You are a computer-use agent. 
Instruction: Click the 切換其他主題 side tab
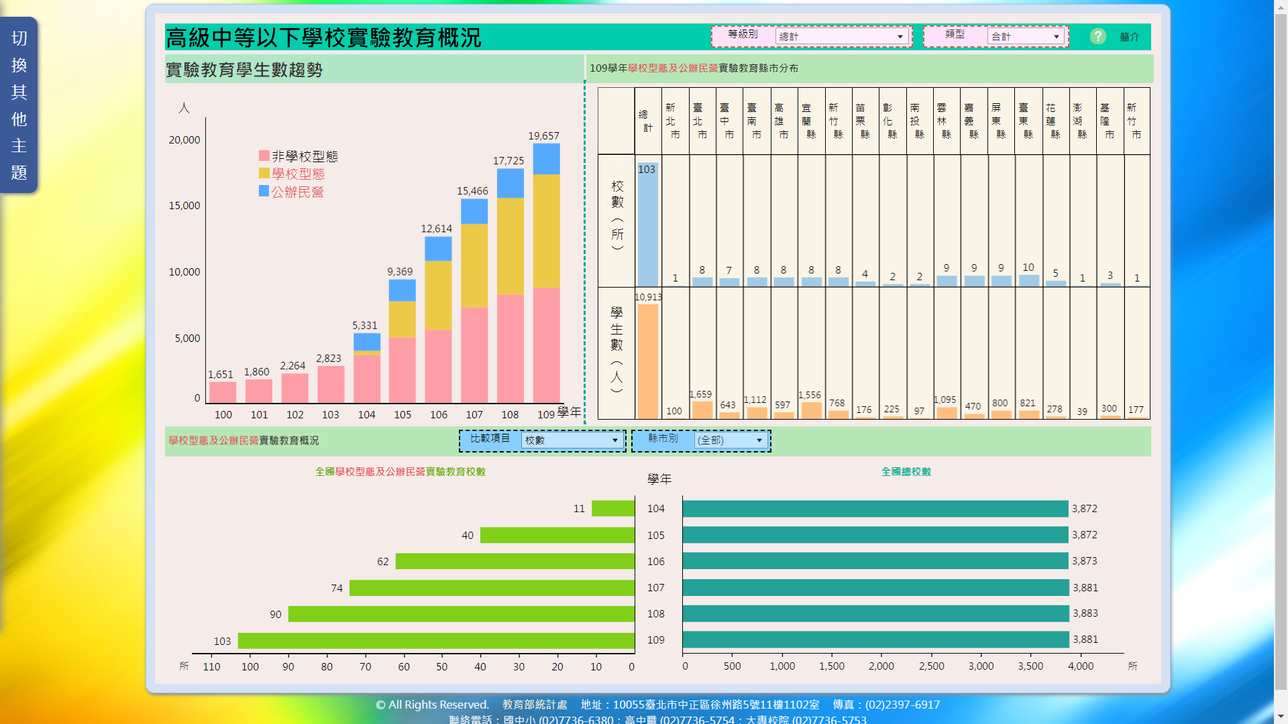click(x=19, y=105)
